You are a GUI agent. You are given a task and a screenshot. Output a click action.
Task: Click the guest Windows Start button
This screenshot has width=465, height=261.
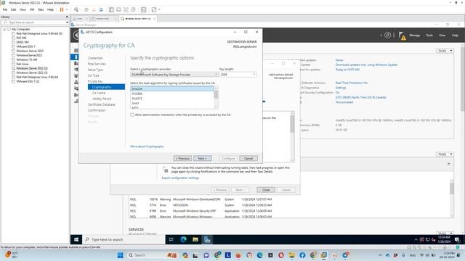pyautogui.click(x=76, y=239)
